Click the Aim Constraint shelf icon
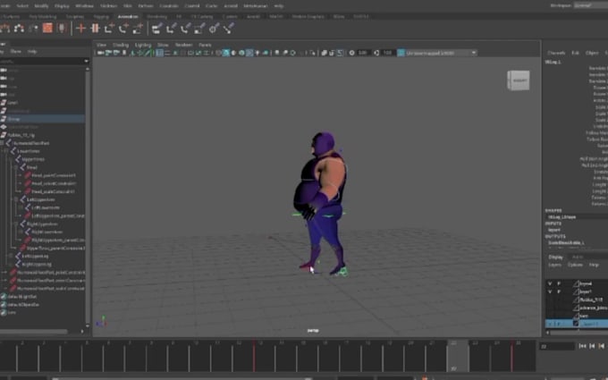Viewport: 608px width, 380px height. 214,28
